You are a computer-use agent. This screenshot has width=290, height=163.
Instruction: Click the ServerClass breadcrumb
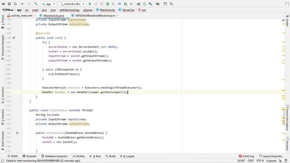126,10
